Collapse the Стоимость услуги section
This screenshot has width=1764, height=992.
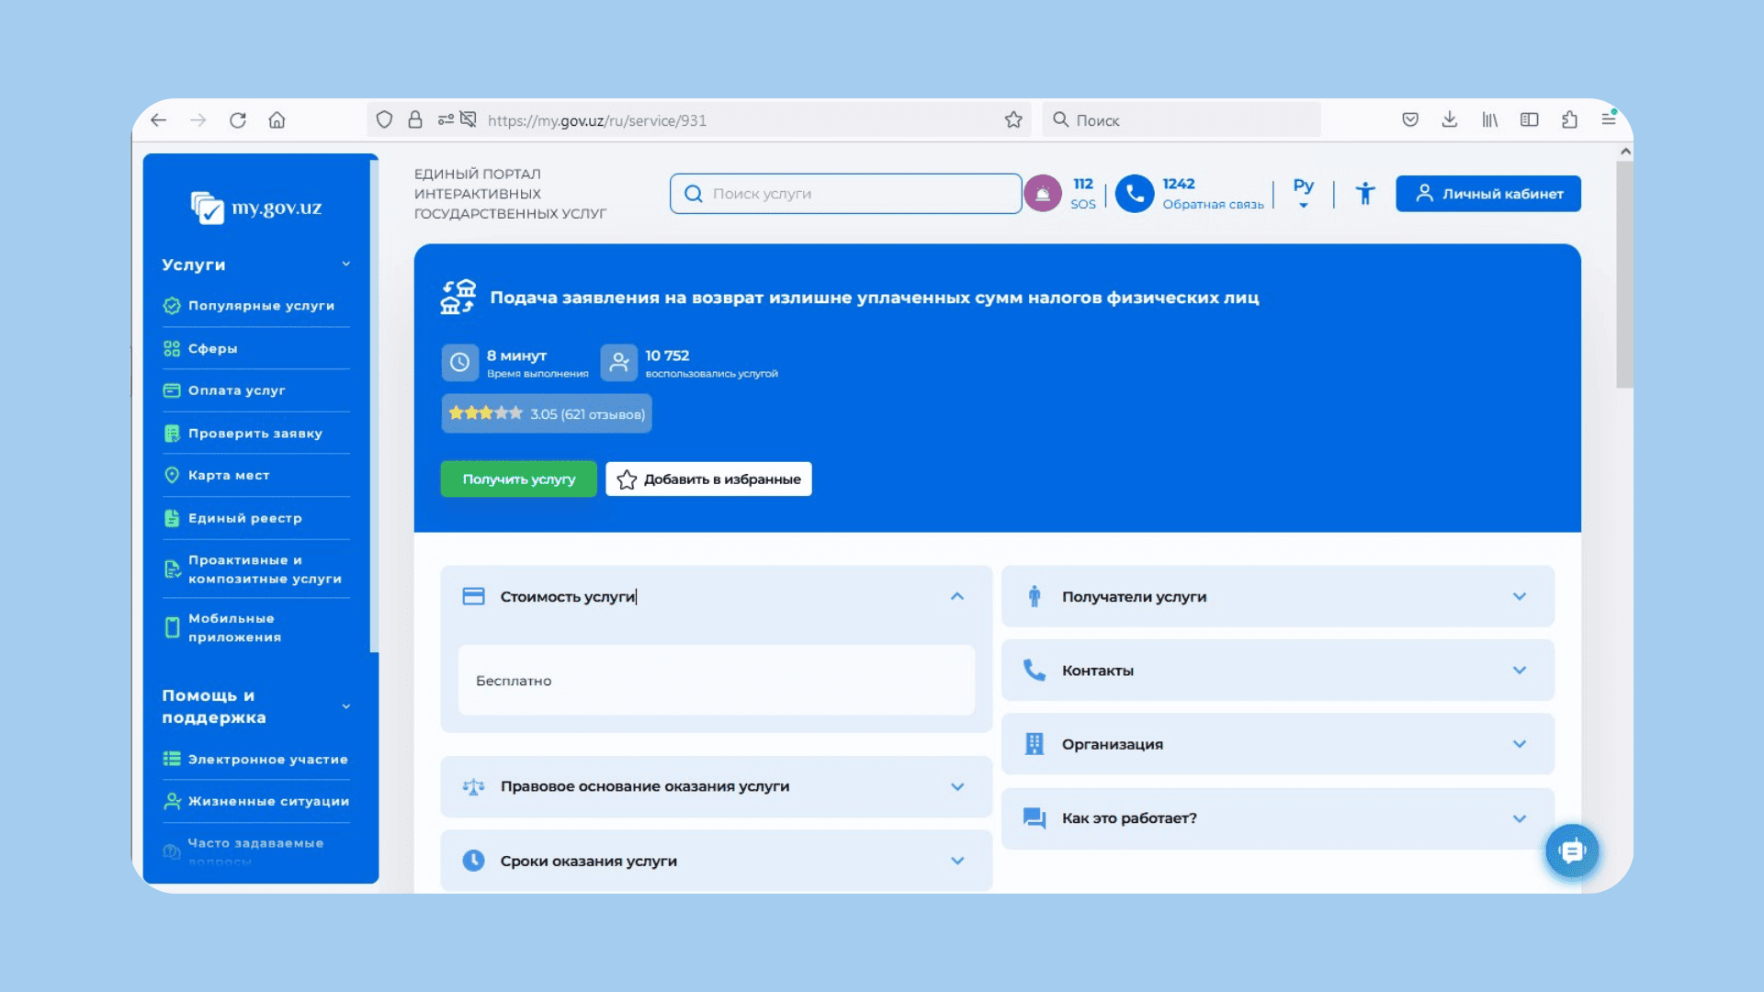956,597
